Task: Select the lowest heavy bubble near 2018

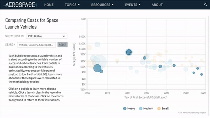Action: coord(202,74)
